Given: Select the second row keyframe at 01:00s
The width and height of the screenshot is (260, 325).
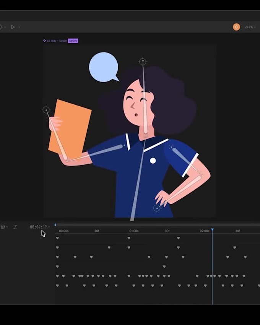Looking at the screenshot, I should (129, 247).
